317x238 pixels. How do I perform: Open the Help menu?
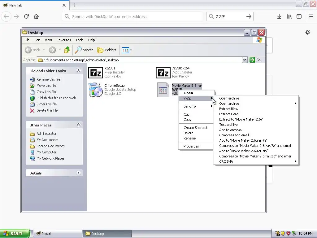pyautogui.click(x=91, y=40)
